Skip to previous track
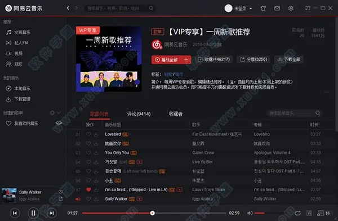Image resolution: width=338 pixels, height=221 pixels. tap(15, 213)
